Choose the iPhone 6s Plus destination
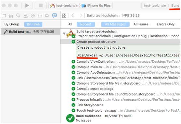 pyautogui.click(x=96, y=6)
